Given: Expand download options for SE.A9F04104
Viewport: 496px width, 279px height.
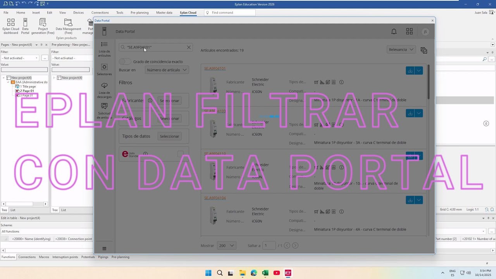Looking at the screenshot, I should [x=418, y=200].
